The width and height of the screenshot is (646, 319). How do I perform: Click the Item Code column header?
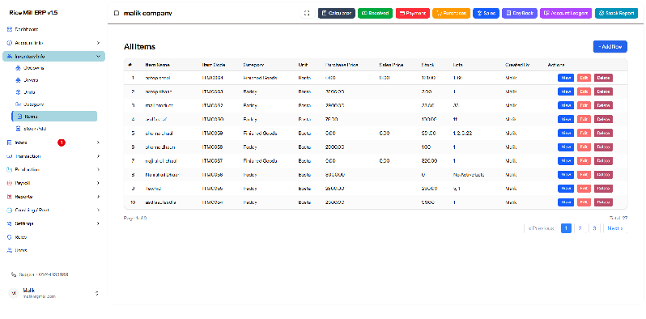214,65
